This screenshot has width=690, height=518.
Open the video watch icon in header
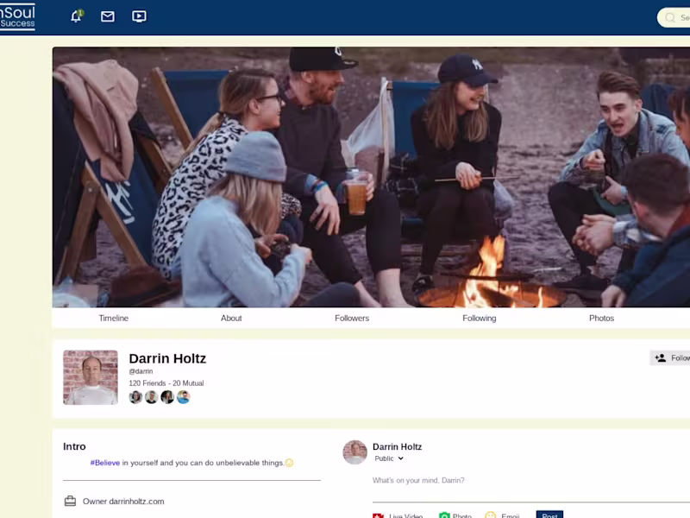coord(139,16)
